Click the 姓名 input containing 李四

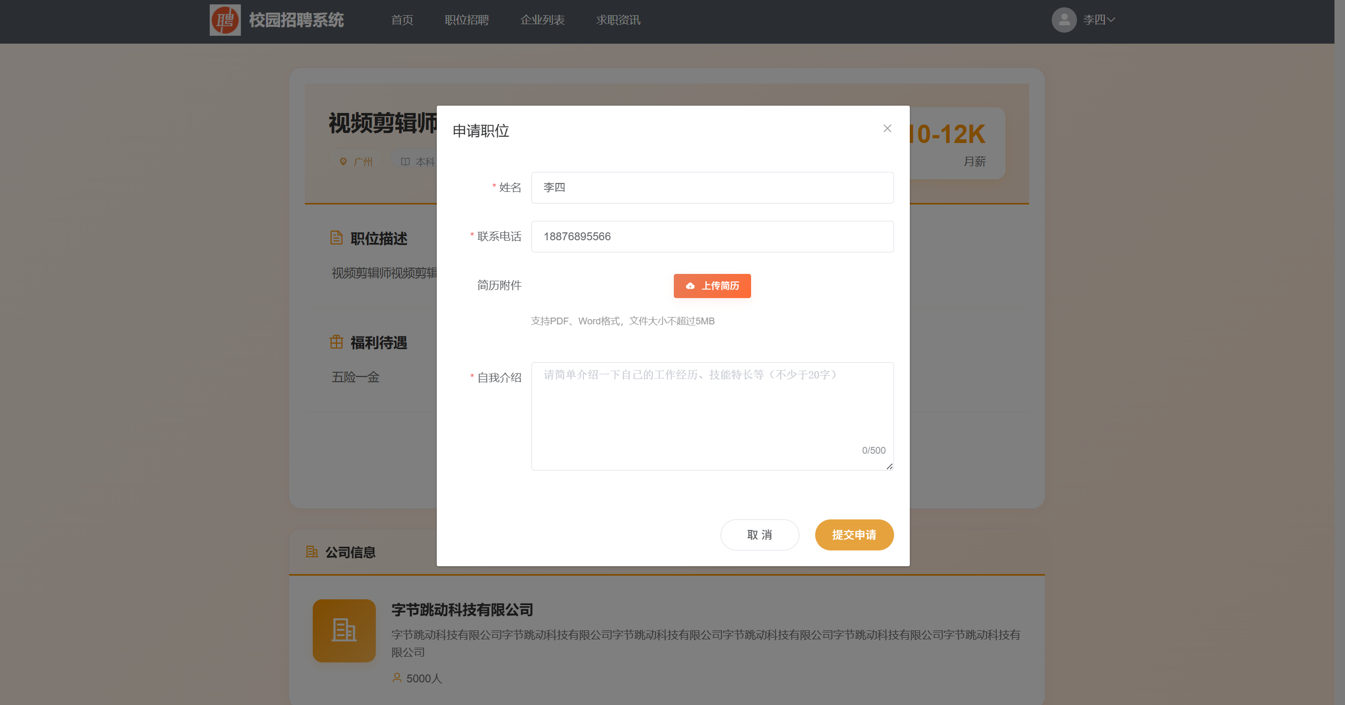(x=712, y=187)
